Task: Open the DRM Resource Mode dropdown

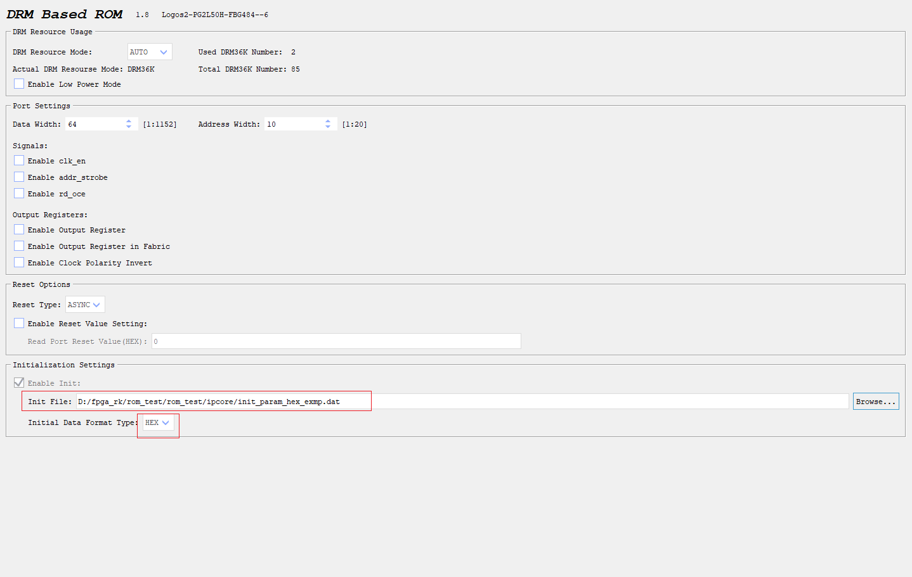Action: 149,51
